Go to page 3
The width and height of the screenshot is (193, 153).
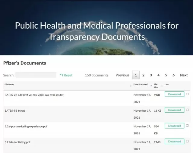pos(151,75)
